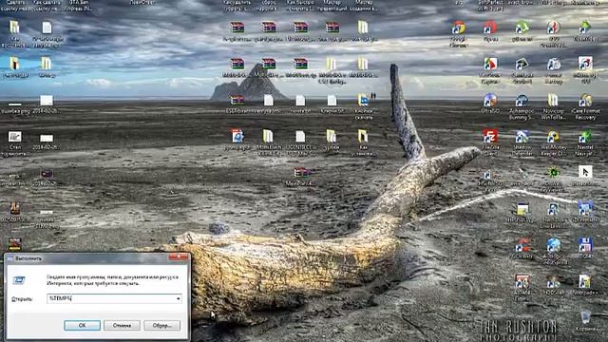The height and width of the screenshot is (342, 608).
Task: Launch the UltraISO desktop shortcut
Action: (490, 104)
